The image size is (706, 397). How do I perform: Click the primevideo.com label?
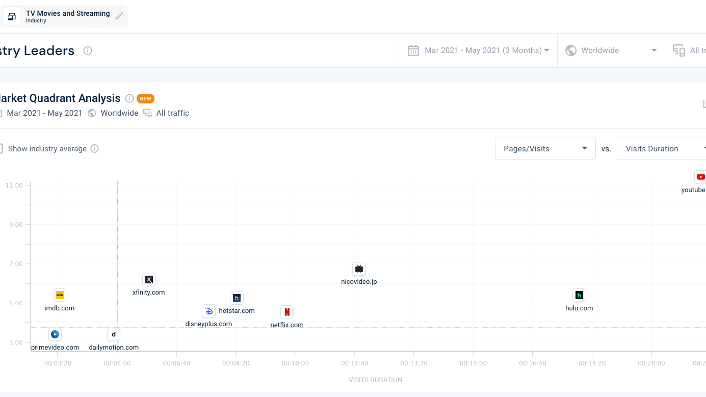[55, 348]
